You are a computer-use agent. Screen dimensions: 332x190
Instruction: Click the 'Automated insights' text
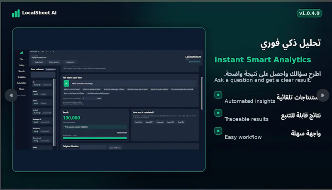pos(250,101)
